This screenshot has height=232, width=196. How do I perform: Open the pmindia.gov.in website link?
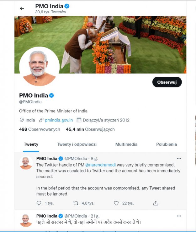point(59,120)
